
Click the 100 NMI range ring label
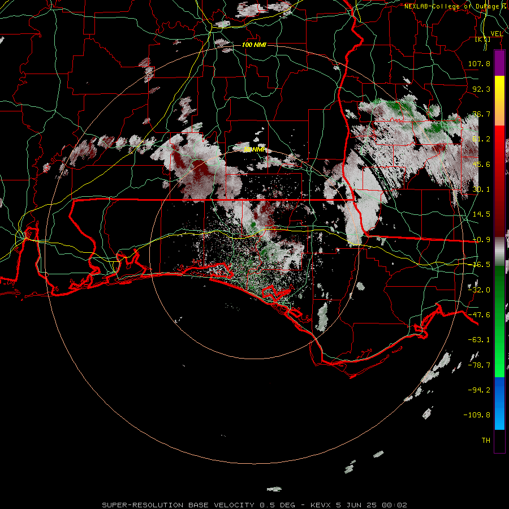254,45
